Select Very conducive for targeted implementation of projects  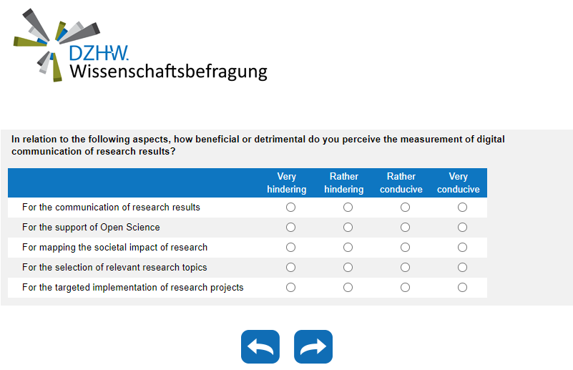(462, 288)
